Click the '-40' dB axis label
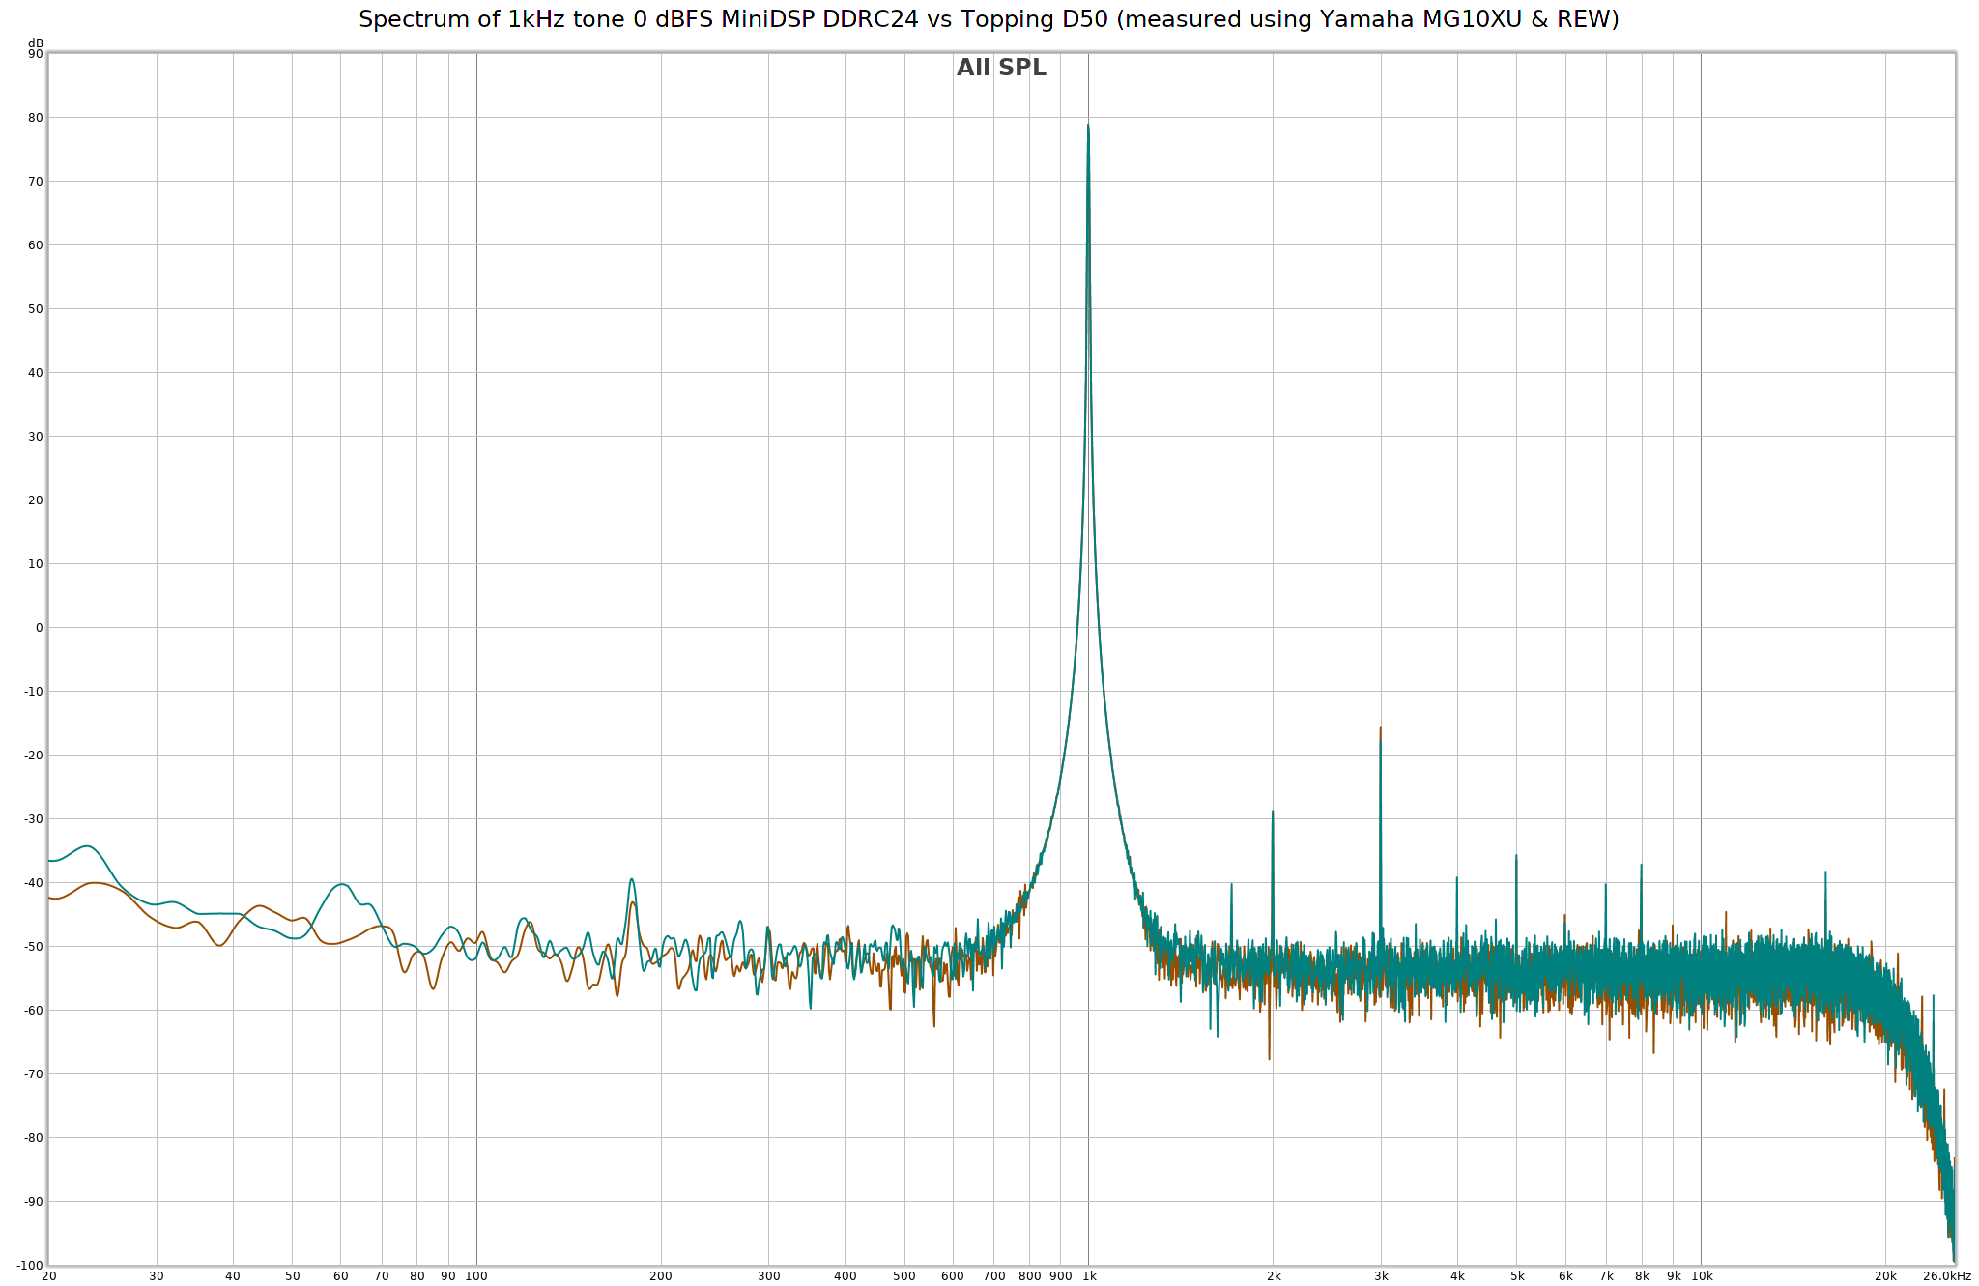This screenshot has width=1979, height=1286. 34,883
